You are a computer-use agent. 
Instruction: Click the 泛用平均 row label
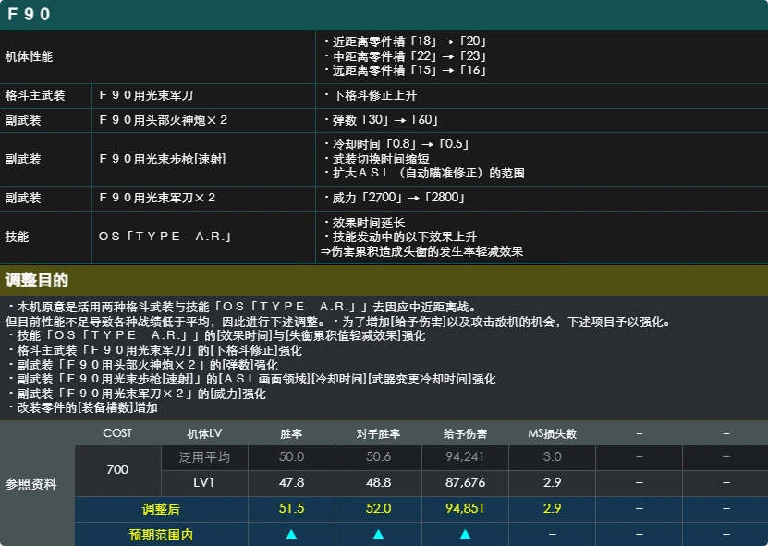click(x=204, y=457)
